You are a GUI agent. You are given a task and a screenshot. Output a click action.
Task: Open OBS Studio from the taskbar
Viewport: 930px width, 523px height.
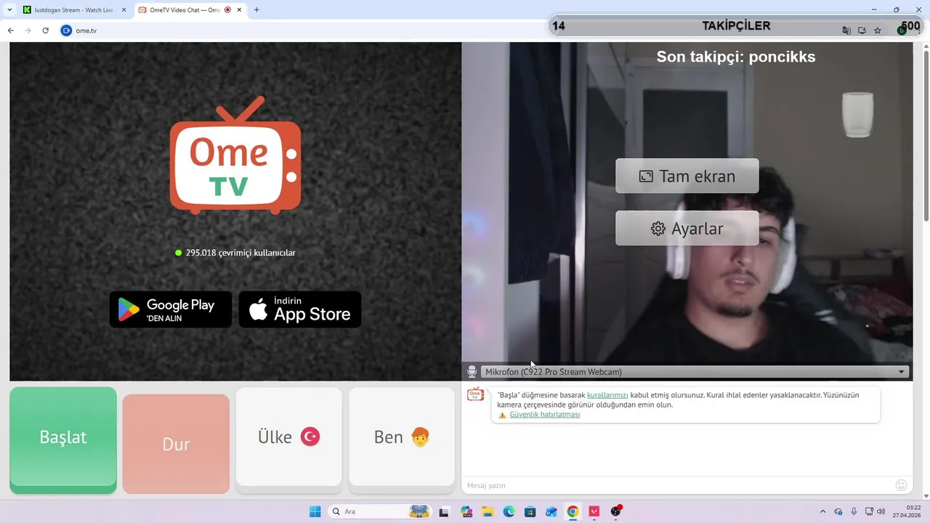(x=616, y=511)
